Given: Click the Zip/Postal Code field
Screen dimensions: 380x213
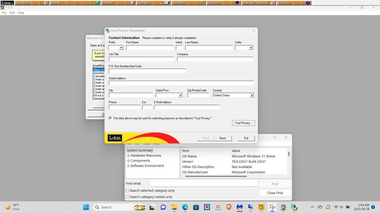Looking at the screenshot, I should [x=198, y=95].
